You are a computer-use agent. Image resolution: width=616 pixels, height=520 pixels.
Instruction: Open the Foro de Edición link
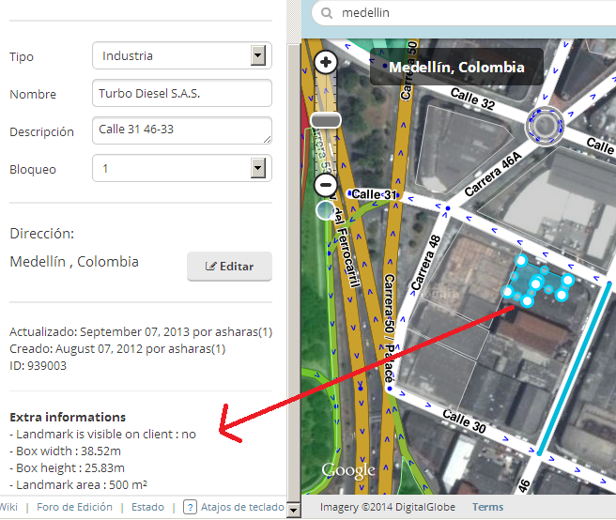(x=74, y=507)
